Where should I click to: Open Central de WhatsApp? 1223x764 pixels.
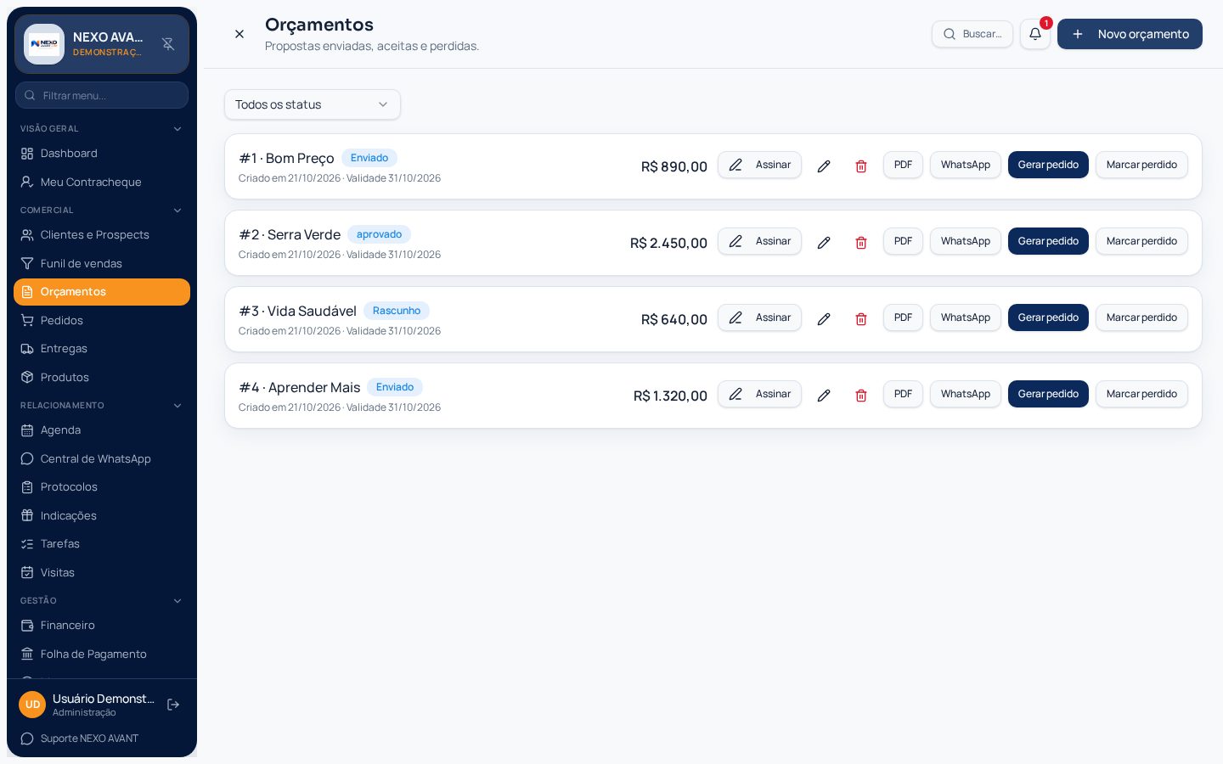click(x=102, y=459)
